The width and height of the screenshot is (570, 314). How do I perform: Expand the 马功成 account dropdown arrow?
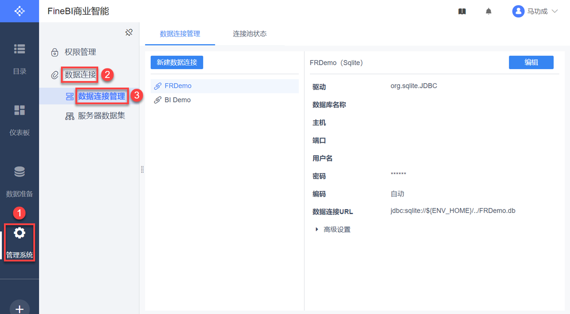click(x=554, y=11)
